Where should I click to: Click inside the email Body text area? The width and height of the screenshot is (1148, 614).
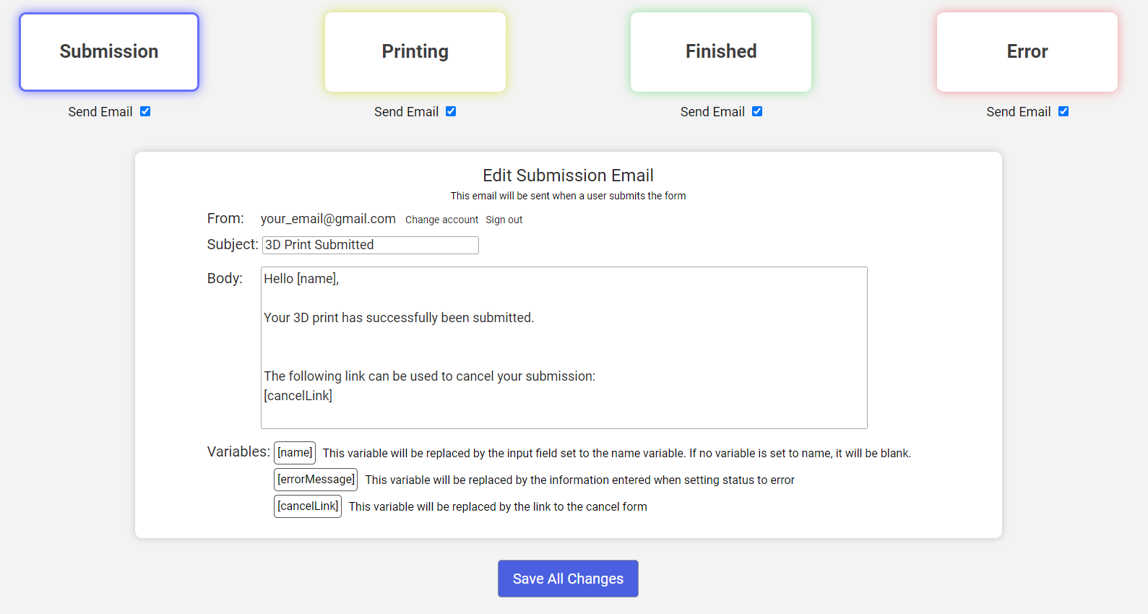564,347
